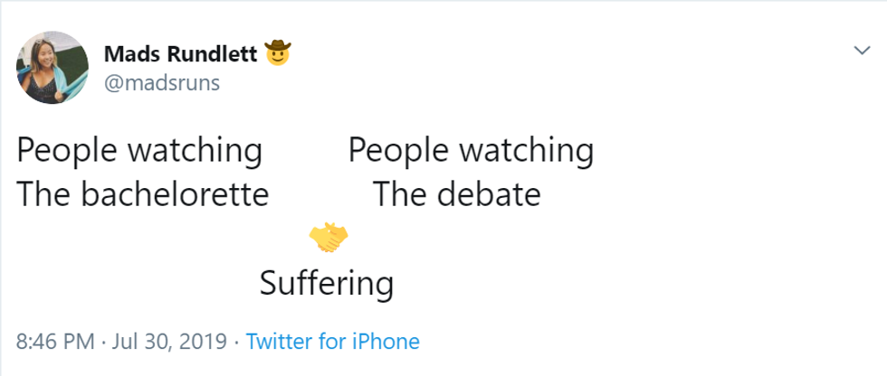Screen dimensions: 887x376
Task: Click "People watching" above "The debate"
Action: (471, 150)
